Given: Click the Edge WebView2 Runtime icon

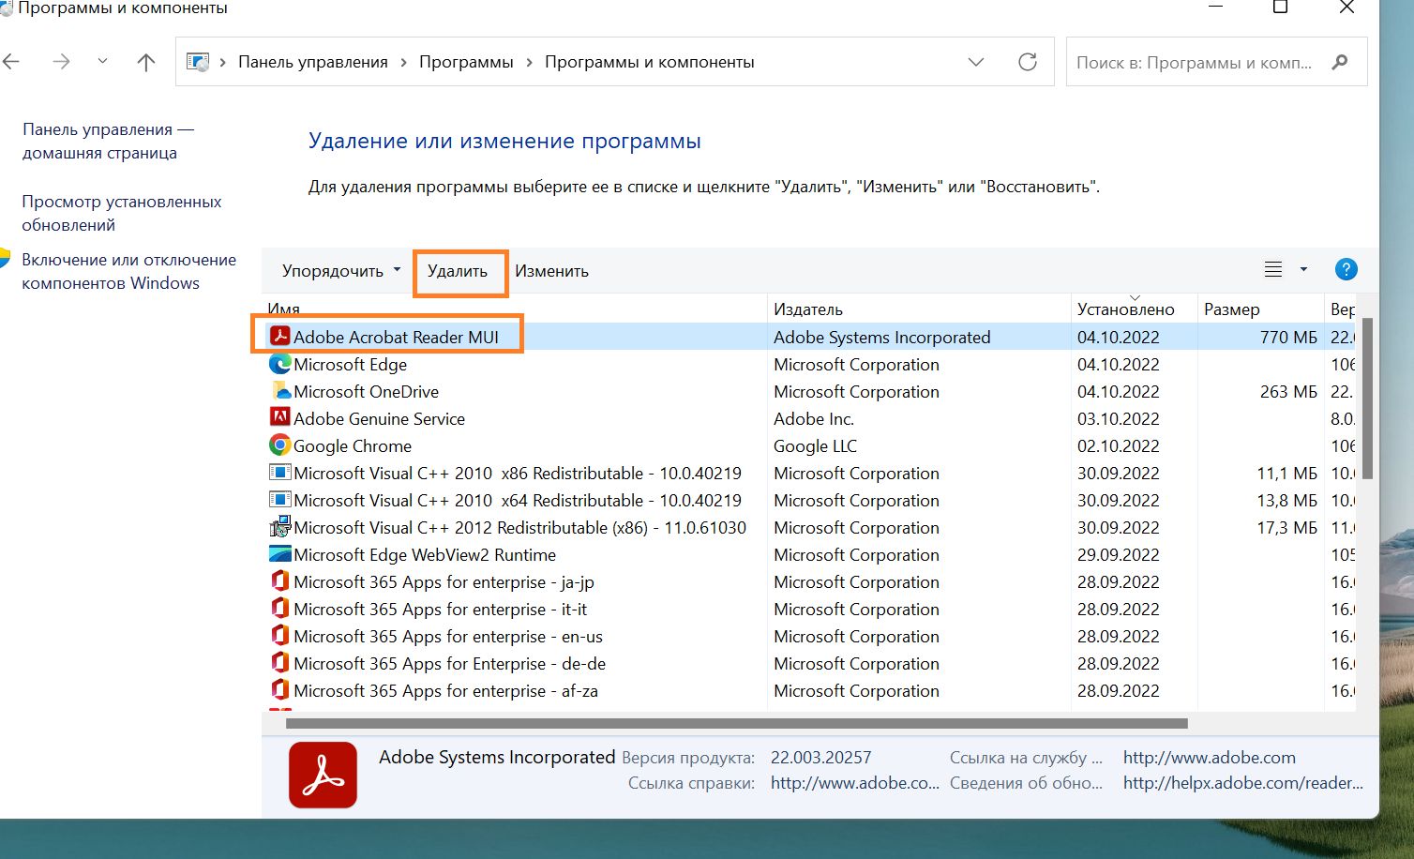Looking at the screenshot, I should (279, 553).
